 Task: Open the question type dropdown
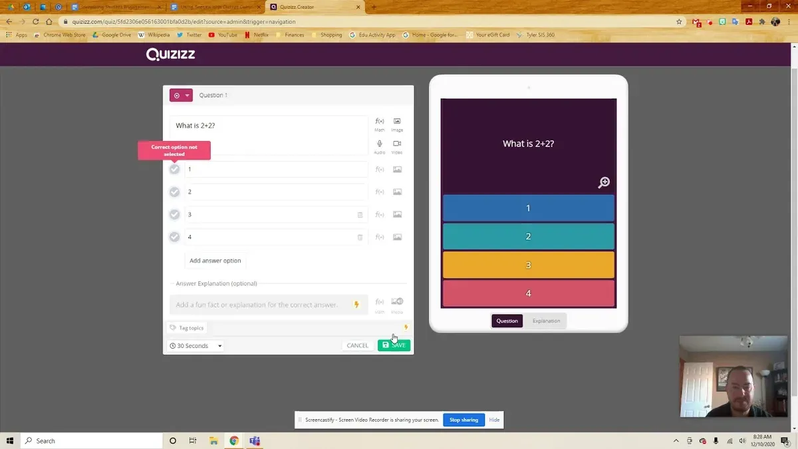pyautogui.click(x=181, y=95)
